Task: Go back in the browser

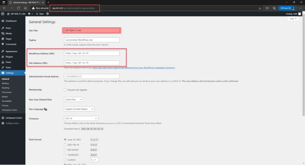Action: pyautogui.click(x=4, y=8)
